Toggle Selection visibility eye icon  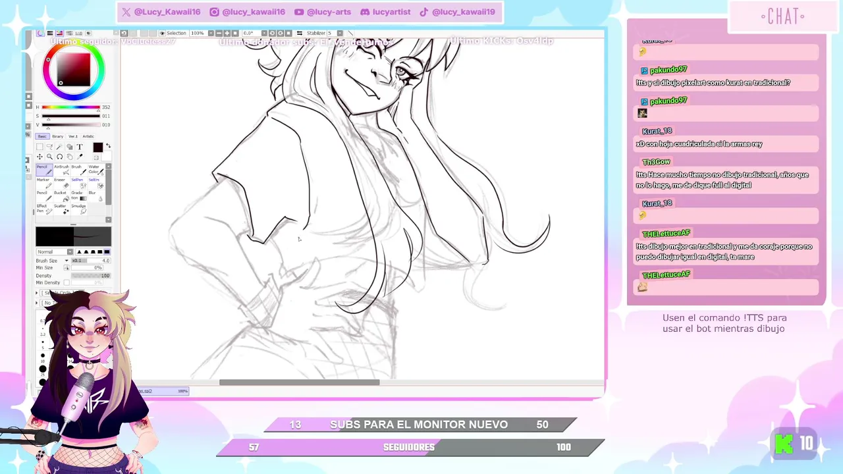(x=162, y=33)
